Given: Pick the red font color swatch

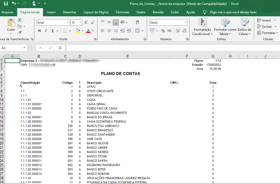Looking at the screenshot, I should tap(88, 33).
